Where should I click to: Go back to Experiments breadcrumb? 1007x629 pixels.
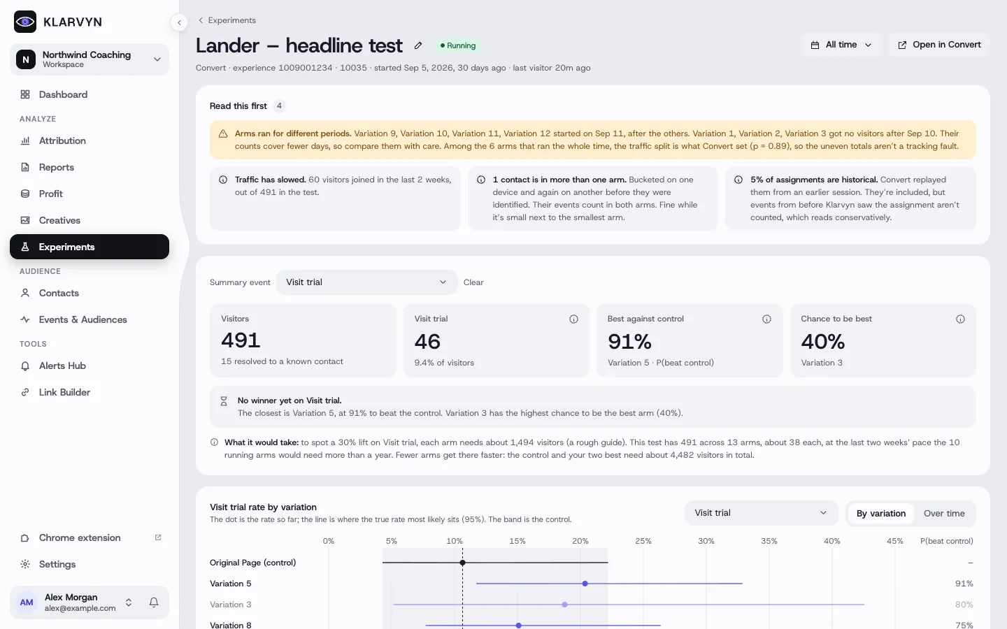pyautogui.click(x=227, y=20)
